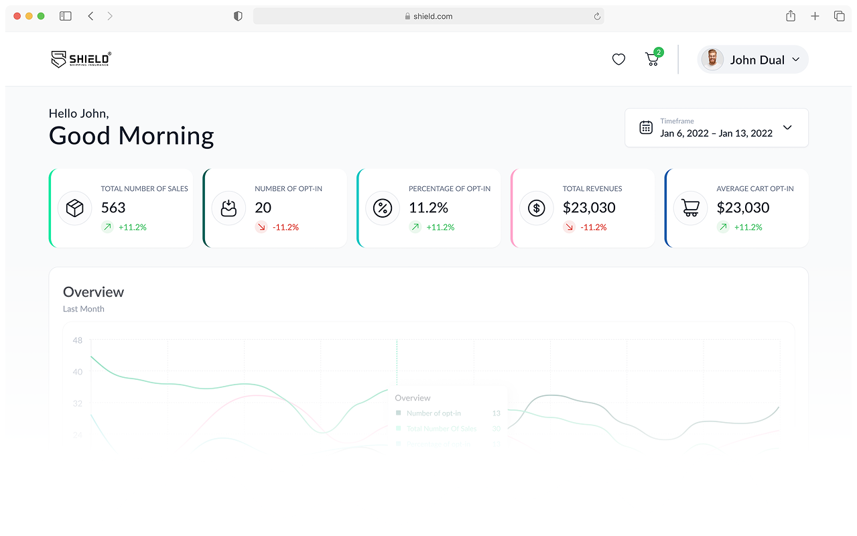Click the percent icon on opt-in card
Viewport: 857px width, 536px height.
[382, 208]
